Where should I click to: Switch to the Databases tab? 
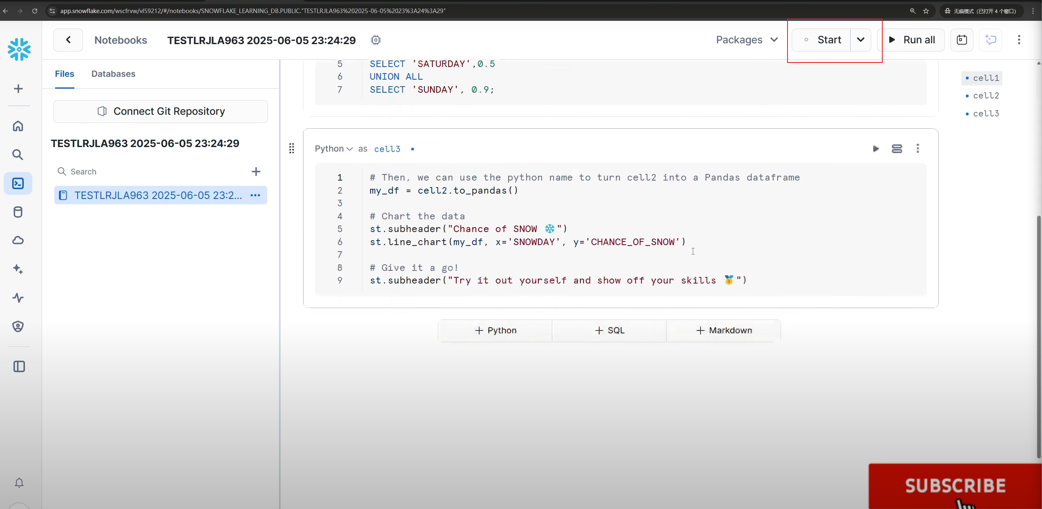(113, 74)
